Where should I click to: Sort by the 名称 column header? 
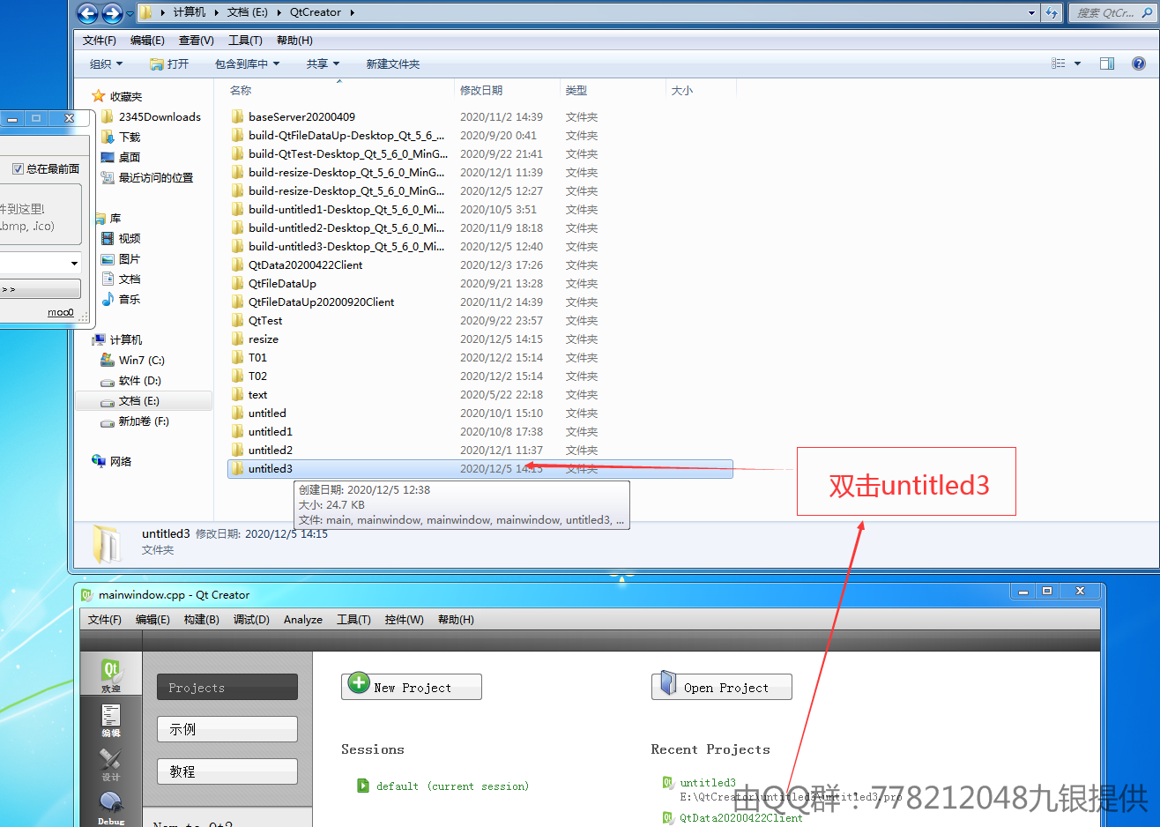241,90
